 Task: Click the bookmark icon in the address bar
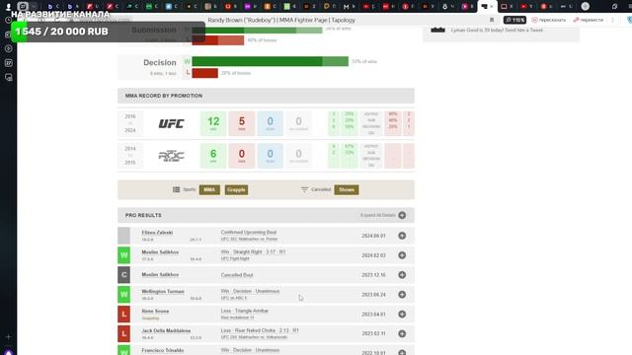492,20
